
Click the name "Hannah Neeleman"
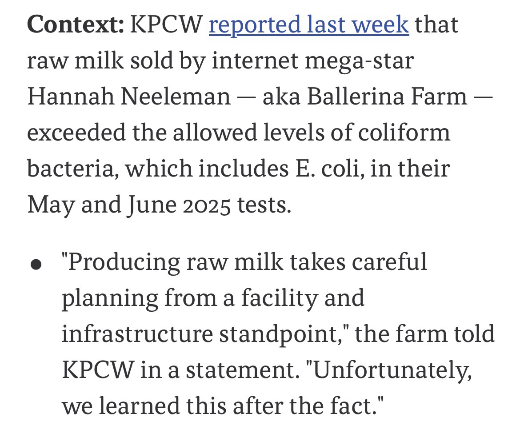(129, 96)
